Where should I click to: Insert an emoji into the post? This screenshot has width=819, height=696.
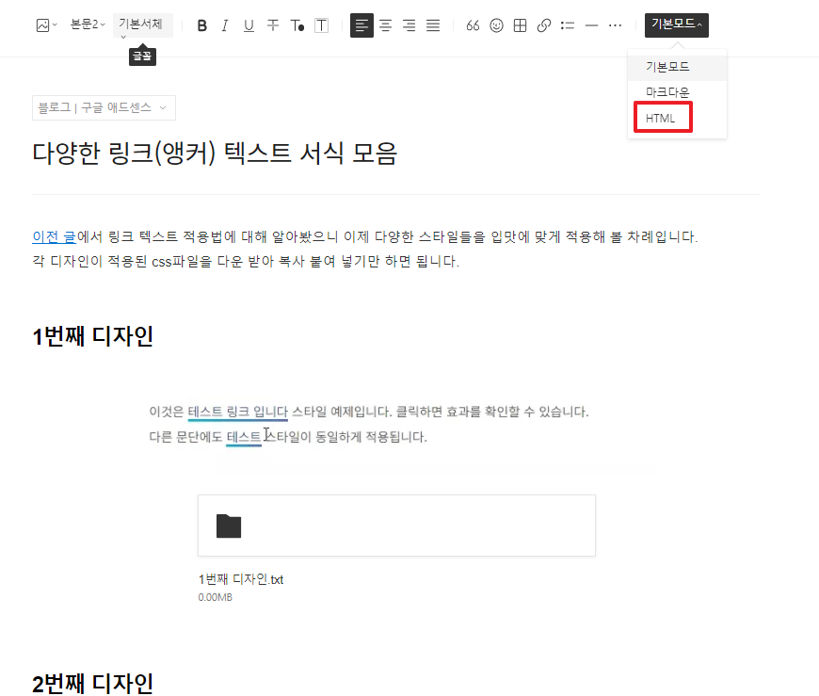(x=496, y=25)
